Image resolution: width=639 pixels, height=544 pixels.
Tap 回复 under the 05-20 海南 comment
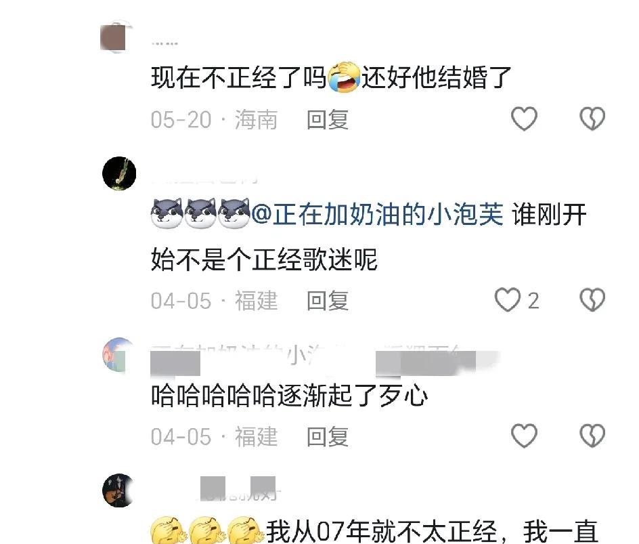pos(328,119)
